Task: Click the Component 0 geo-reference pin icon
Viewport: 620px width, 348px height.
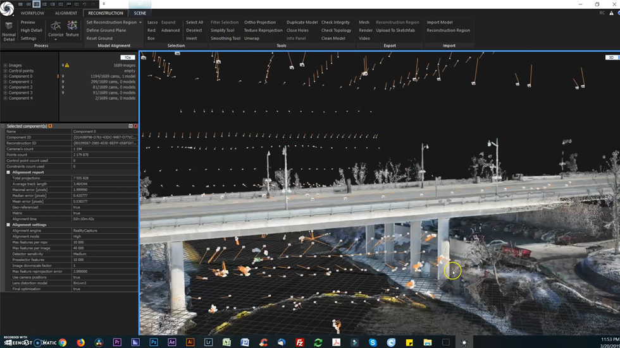Action: point(63,76)
